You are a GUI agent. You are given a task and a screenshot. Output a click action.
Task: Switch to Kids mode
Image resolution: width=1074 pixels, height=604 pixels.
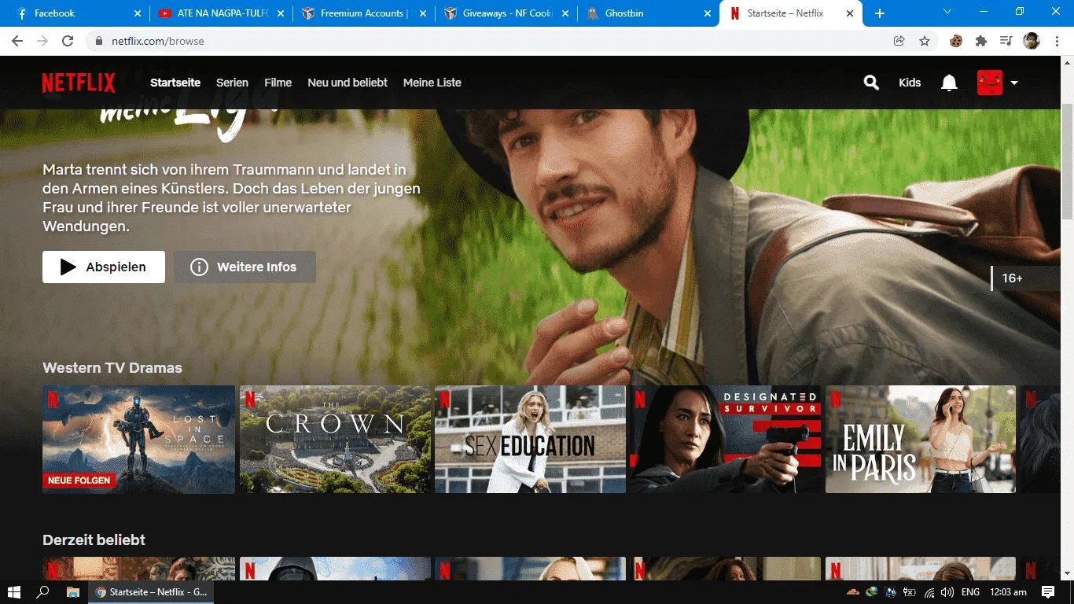(x=910, y=83)
